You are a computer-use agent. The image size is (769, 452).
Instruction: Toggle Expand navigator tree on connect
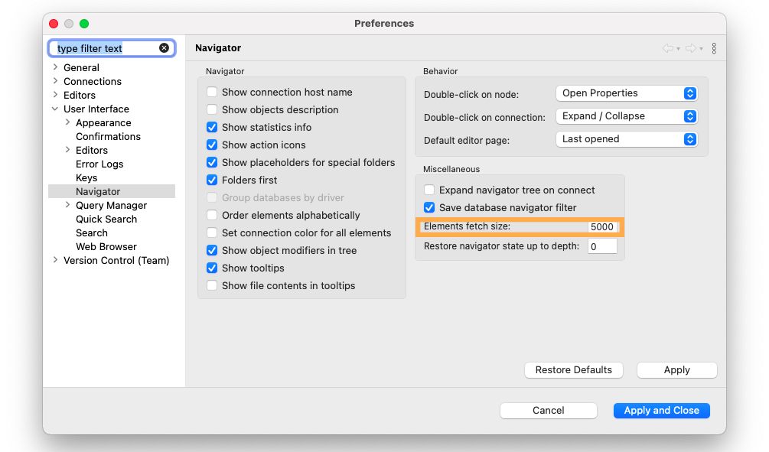point(429,190)
